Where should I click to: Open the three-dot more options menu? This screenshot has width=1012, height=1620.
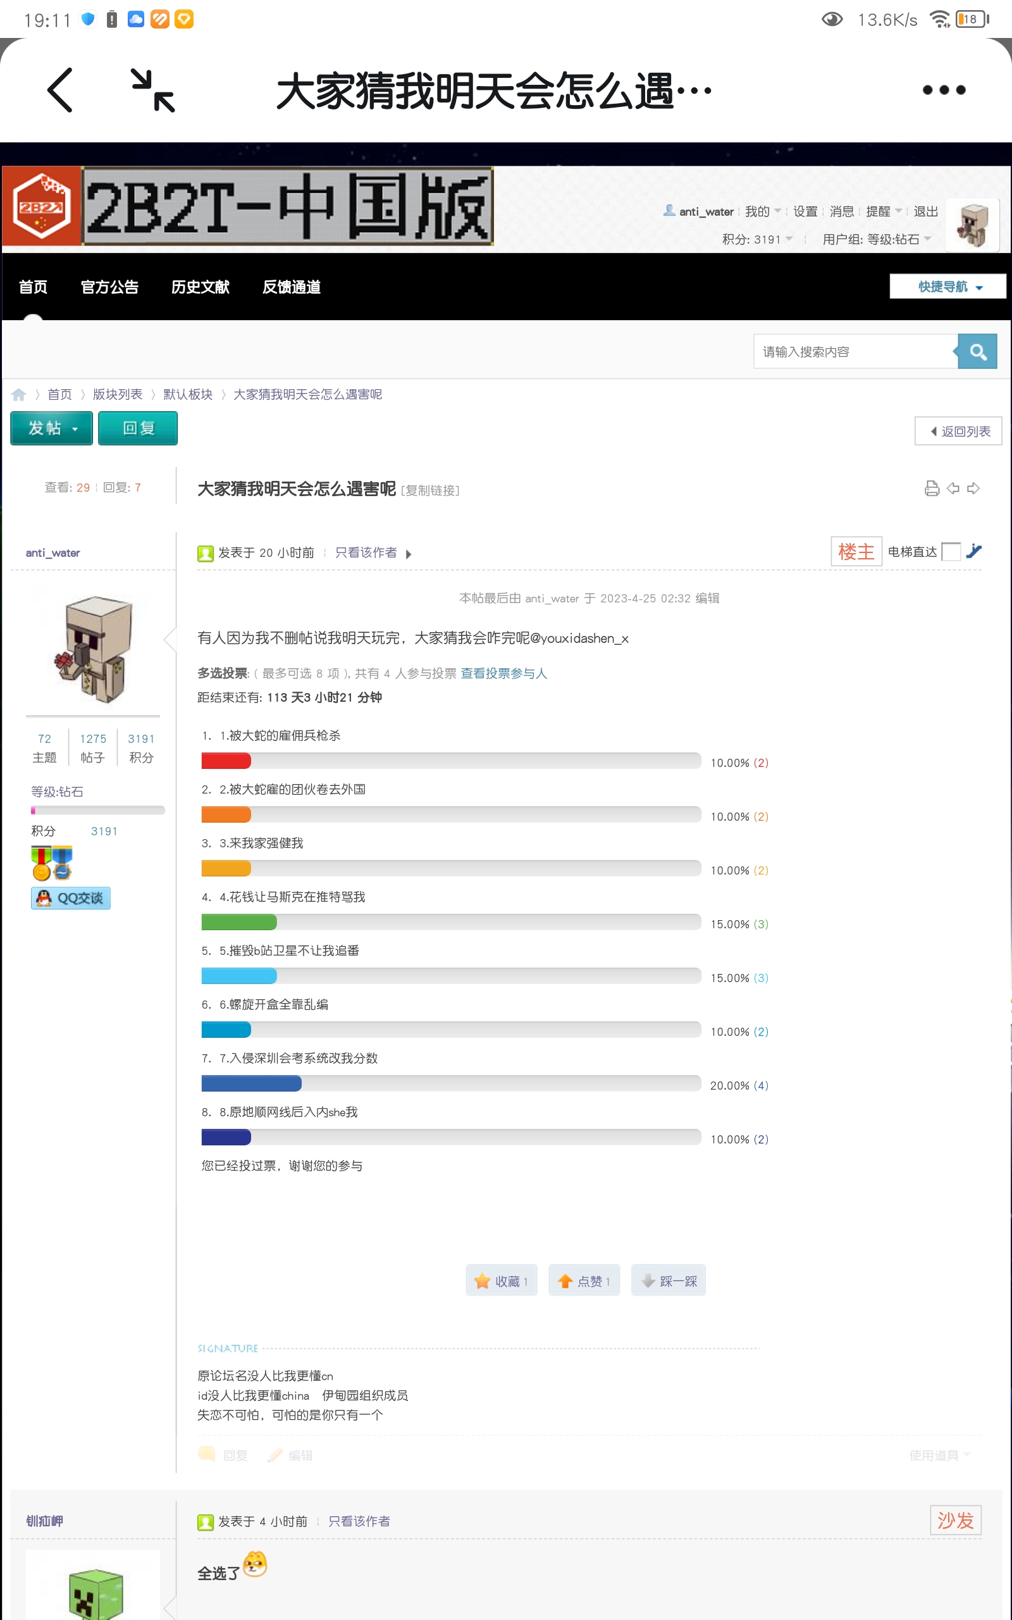943,90
